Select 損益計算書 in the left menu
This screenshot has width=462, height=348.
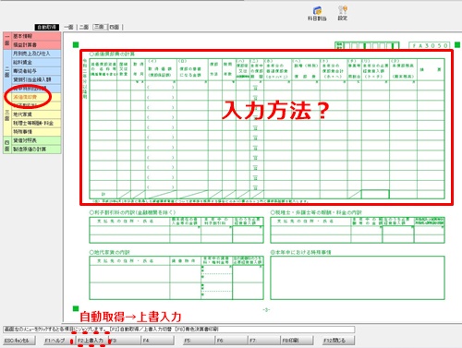(36, 45)
